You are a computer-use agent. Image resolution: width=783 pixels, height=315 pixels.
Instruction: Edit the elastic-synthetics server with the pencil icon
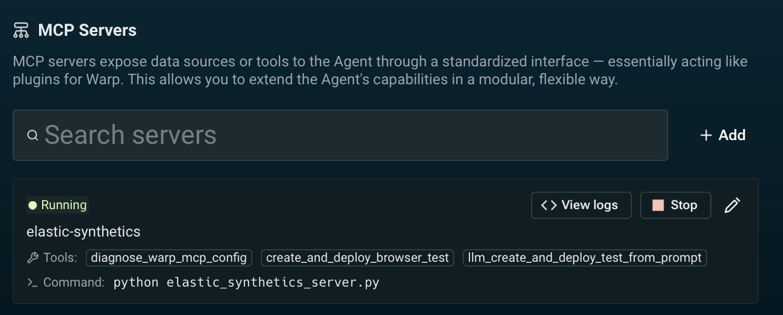click(x=732, y=205)
